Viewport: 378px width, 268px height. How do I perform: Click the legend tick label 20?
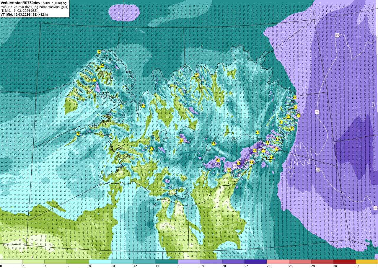pos(224,266)
